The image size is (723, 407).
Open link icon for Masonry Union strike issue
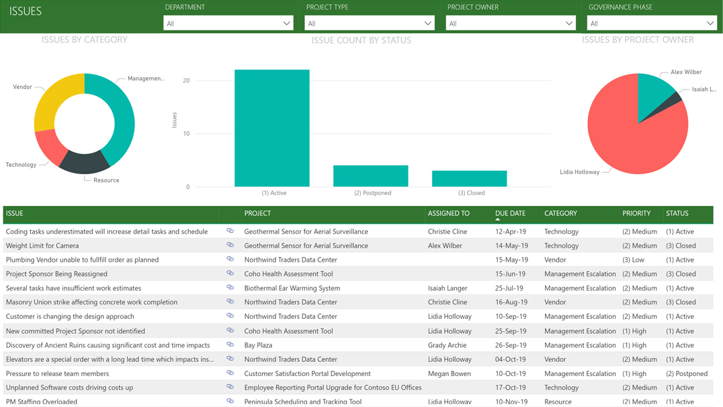coord(230,301)
